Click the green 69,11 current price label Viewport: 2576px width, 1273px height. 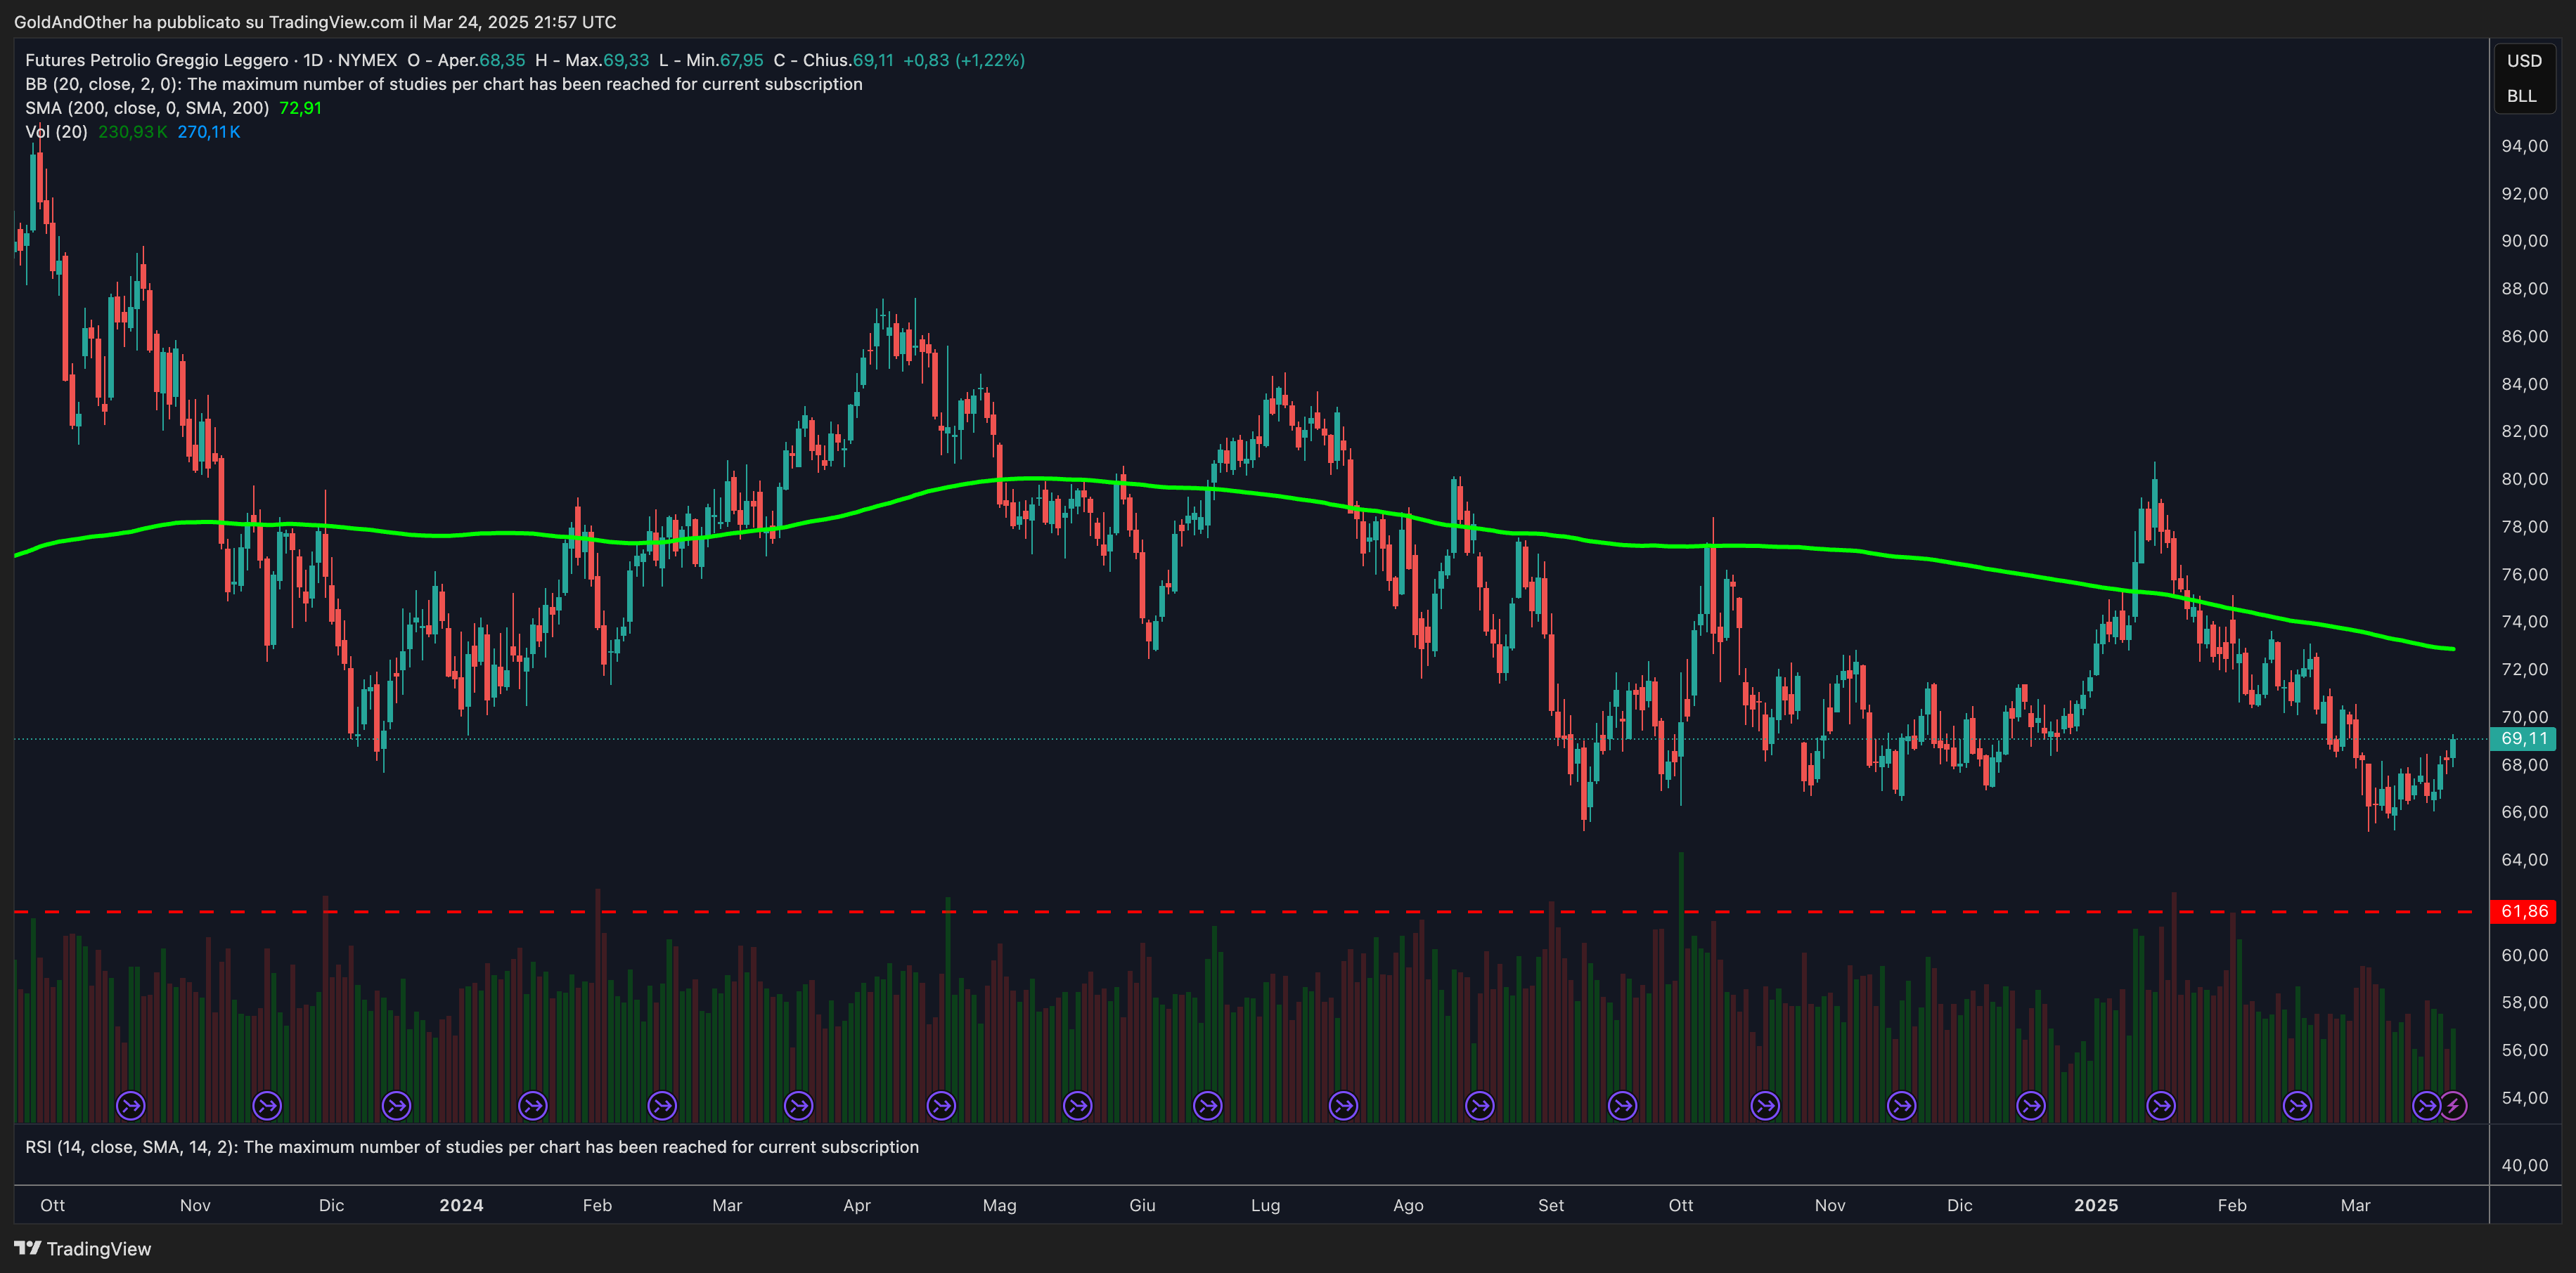pyautogui.click(x=2523, y=738)
